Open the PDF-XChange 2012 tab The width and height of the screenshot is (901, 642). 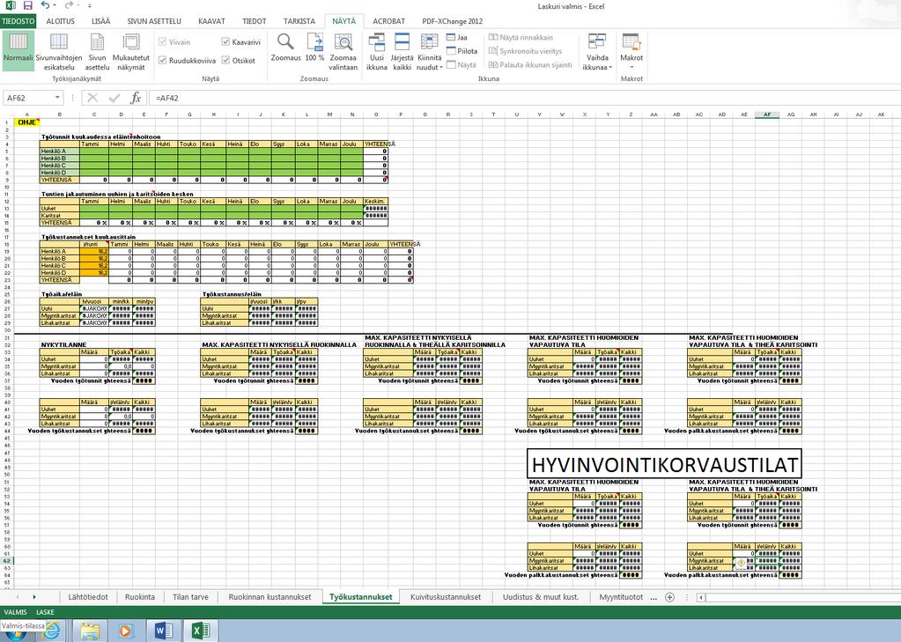(452, 21)
